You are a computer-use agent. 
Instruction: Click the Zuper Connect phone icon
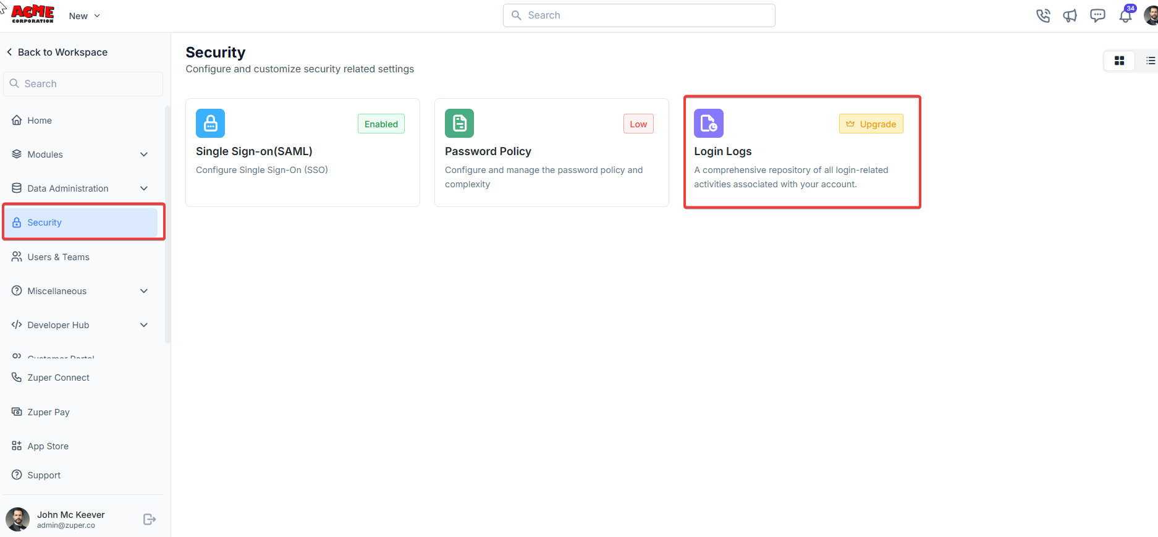point(17,378)
